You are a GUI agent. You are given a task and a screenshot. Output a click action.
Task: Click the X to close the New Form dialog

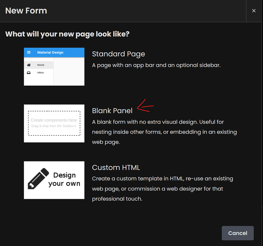(254, 11)
